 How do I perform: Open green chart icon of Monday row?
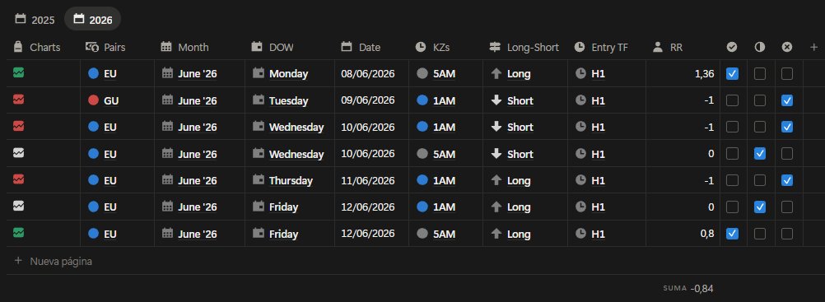(18, 72)
